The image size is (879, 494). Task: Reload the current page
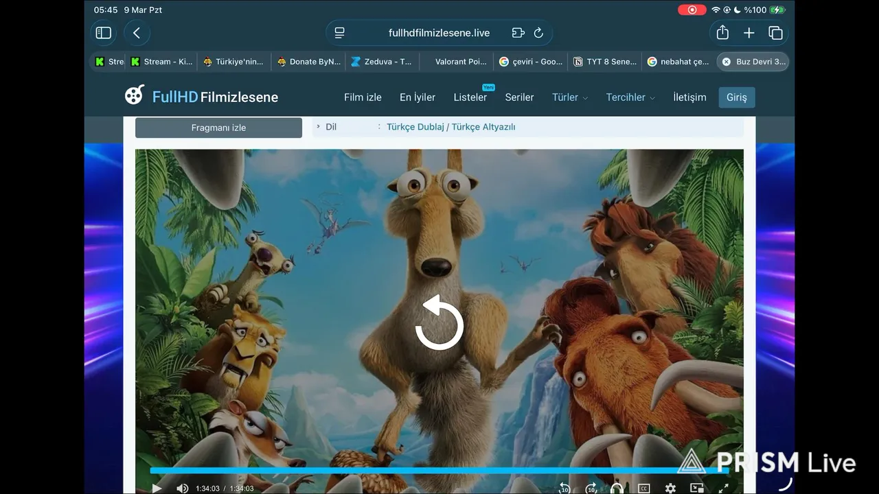pyautogui.click(x=538, y=33)
